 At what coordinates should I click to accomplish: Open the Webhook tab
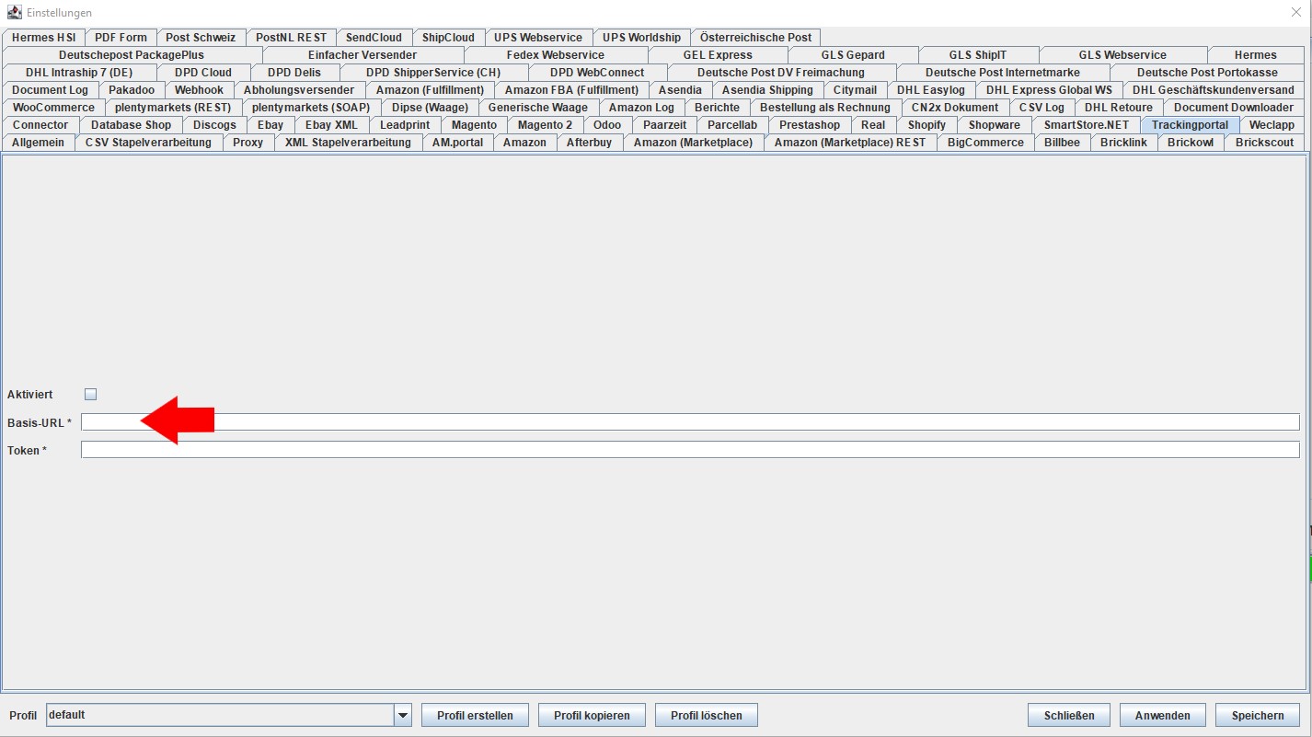click(x=199, y=90)
